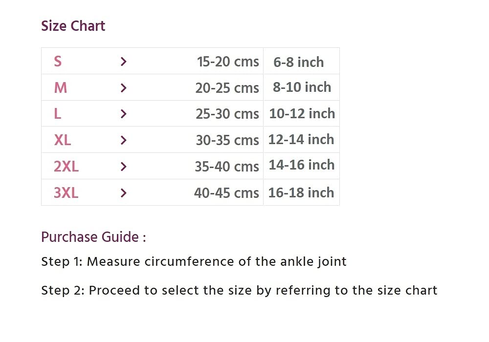Click the Size Chart heading
The width and height of the screenshot is (489, 342).
(73, 26)
